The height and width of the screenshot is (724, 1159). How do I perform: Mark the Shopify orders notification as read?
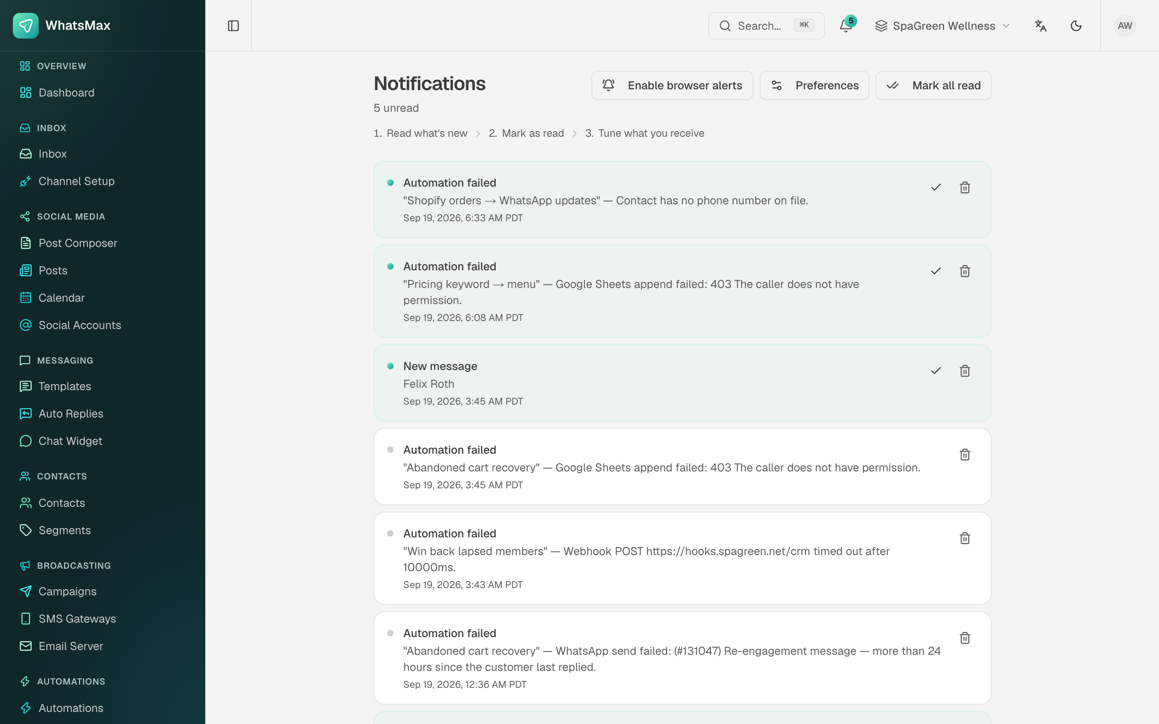click(x=936, y=187)
